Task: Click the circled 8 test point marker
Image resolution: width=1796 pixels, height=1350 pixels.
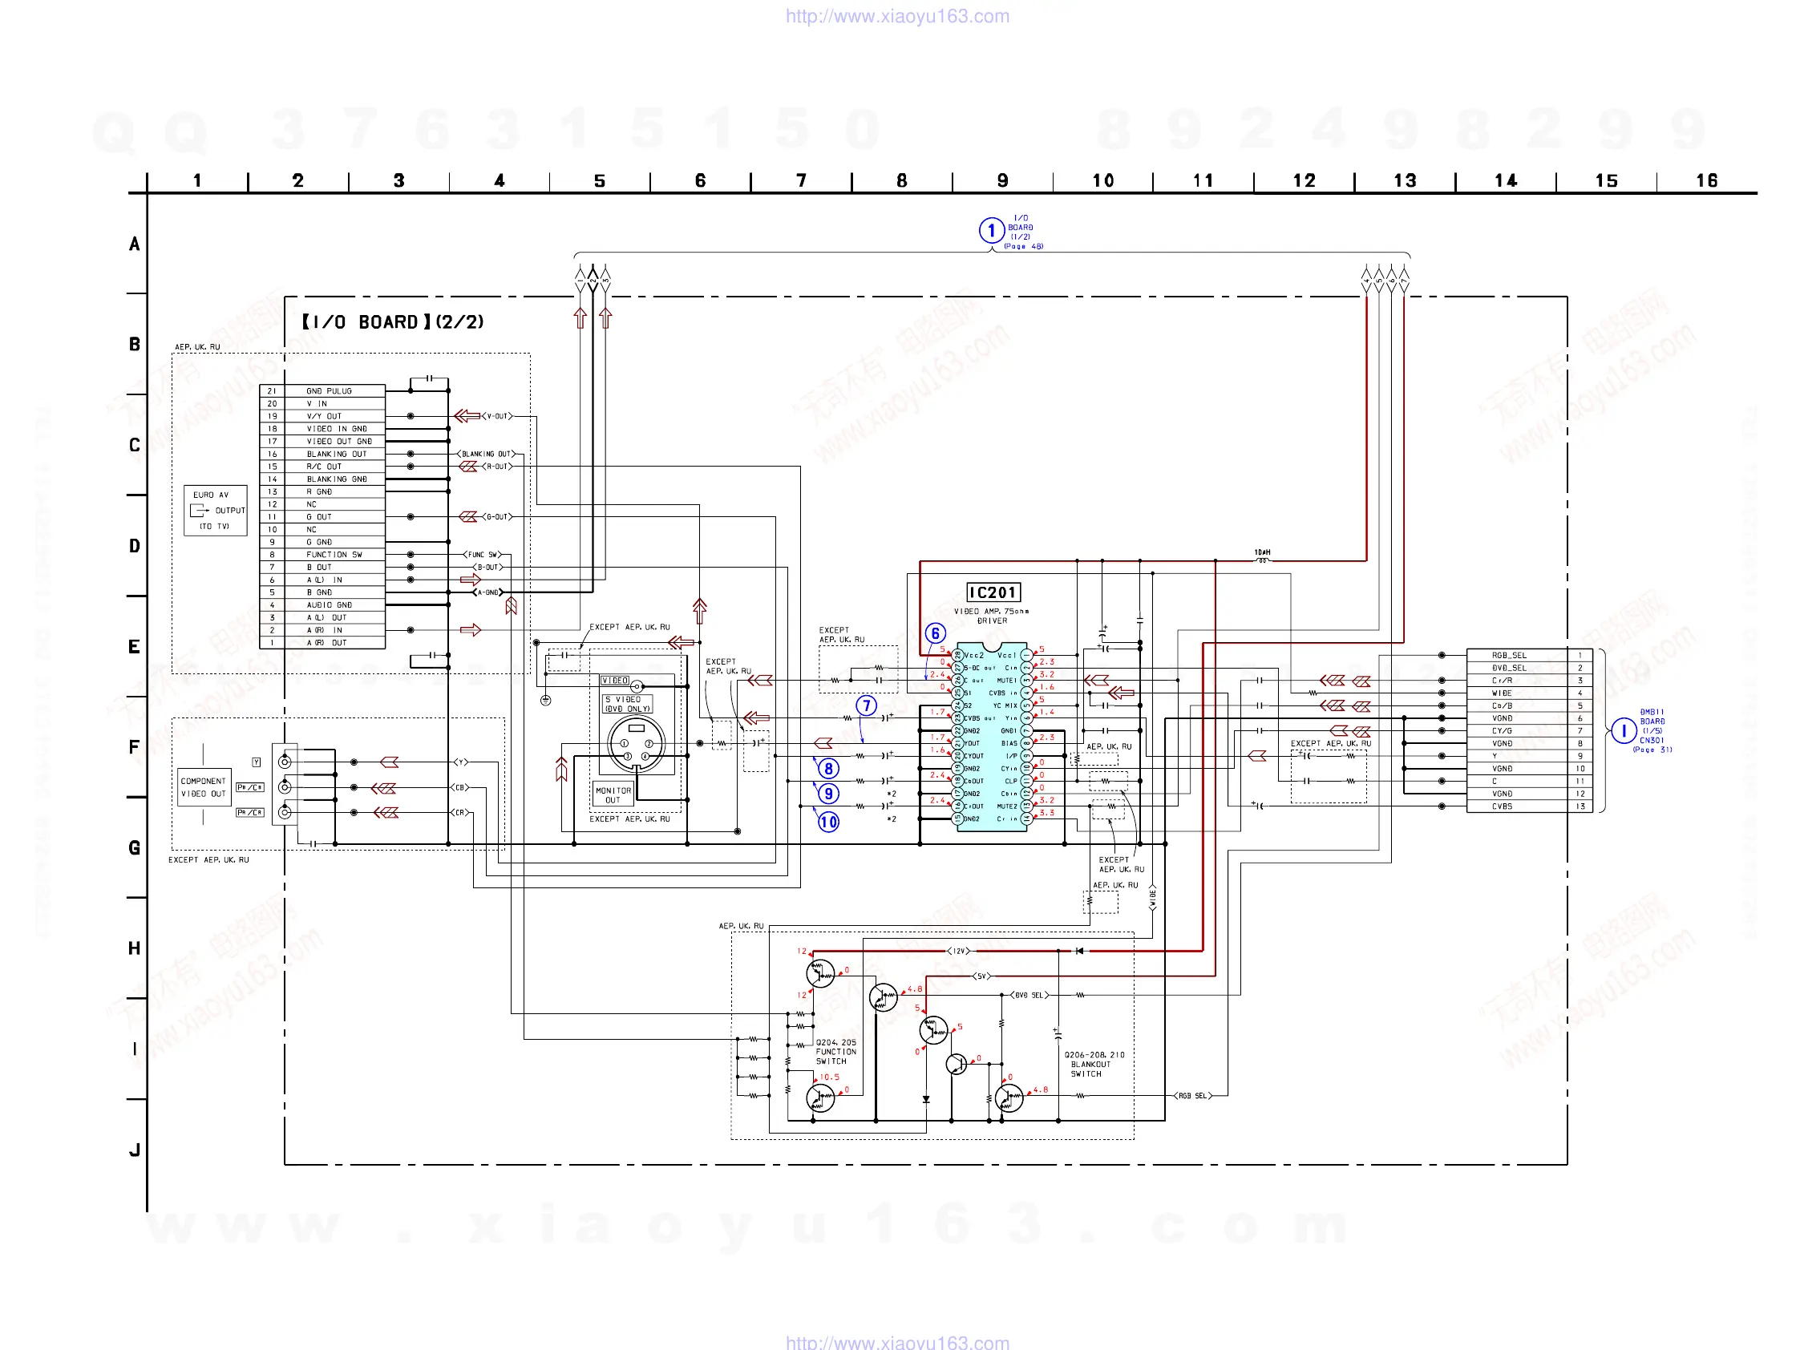Action: pos(828,768)
